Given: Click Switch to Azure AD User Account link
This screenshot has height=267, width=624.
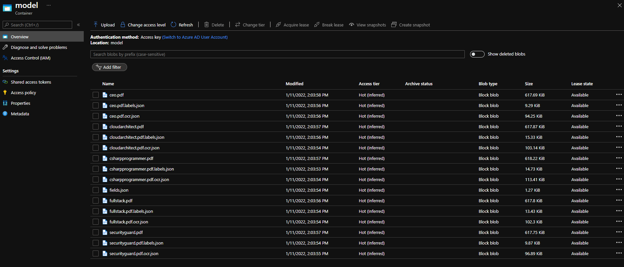Looking at the screenshot, I should [x=195, y=37].
